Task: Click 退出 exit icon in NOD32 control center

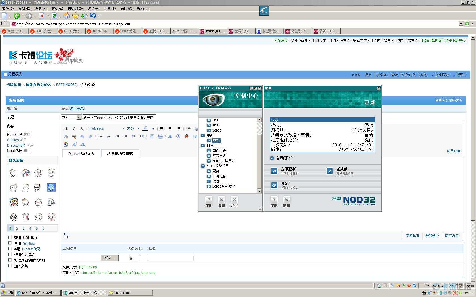Action: (x=234, y=199)
